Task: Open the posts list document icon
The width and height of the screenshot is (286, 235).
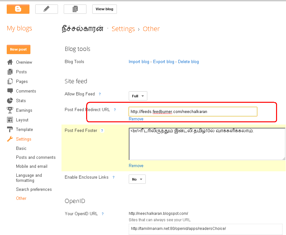Action: click(x=75, y=9)
